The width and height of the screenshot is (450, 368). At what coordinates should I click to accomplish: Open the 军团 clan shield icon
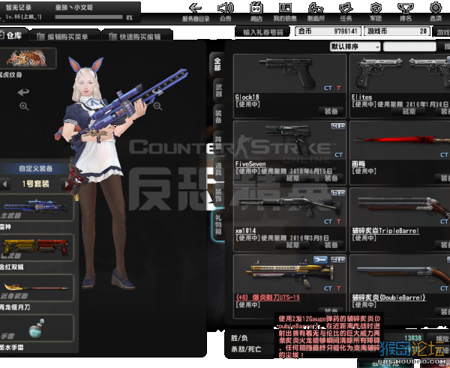pos(376,8)
